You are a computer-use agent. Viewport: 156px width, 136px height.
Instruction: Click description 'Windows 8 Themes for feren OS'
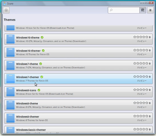(x=32, y=120)
